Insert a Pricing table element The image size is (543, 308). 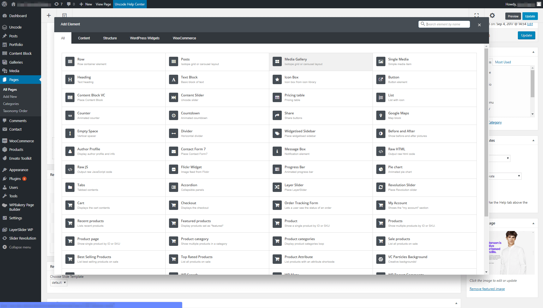pyautogui.click(x=321, y=98)
